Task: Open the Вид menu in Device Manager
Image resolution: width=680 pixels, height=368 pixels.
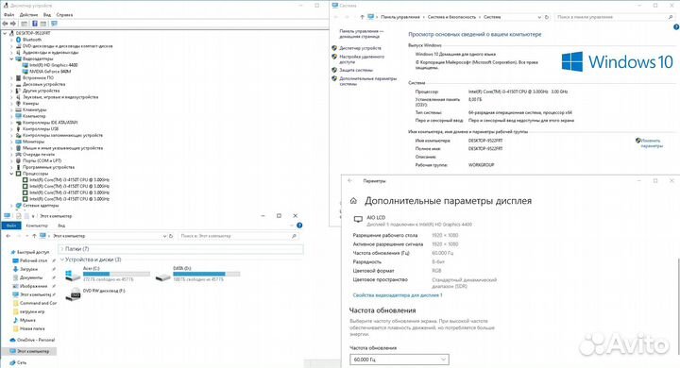Action: click(x=47, y=15)
